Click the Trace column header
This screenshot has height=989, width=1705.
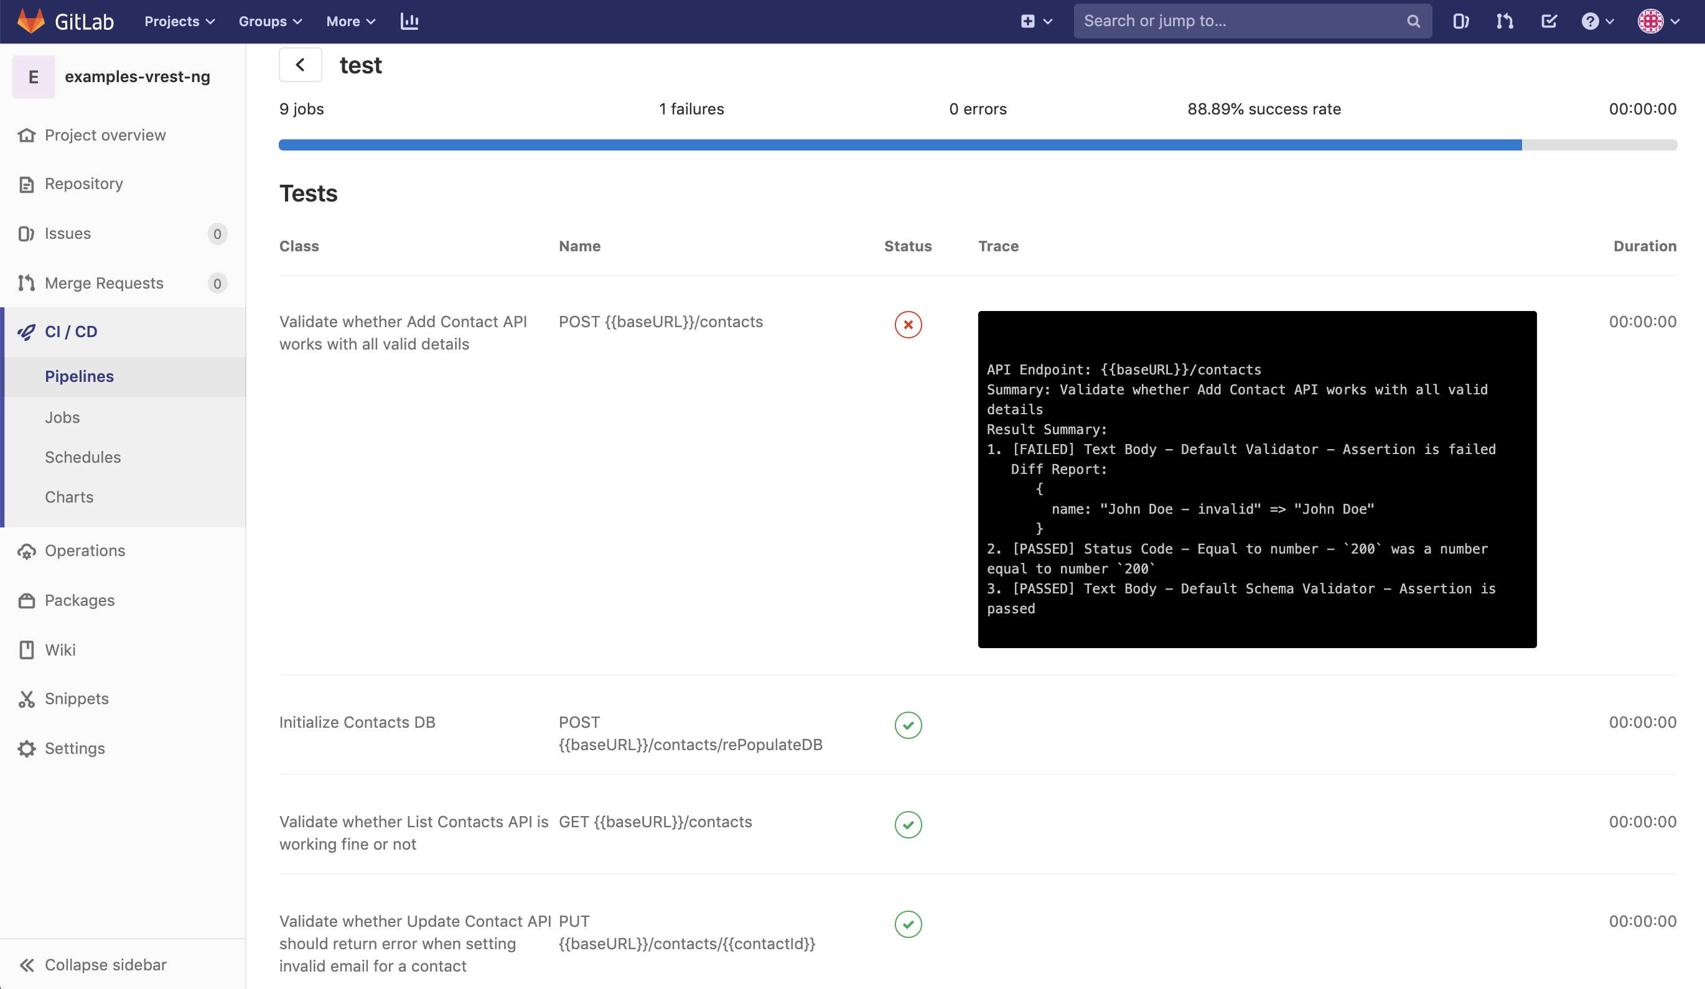point(998,246)
